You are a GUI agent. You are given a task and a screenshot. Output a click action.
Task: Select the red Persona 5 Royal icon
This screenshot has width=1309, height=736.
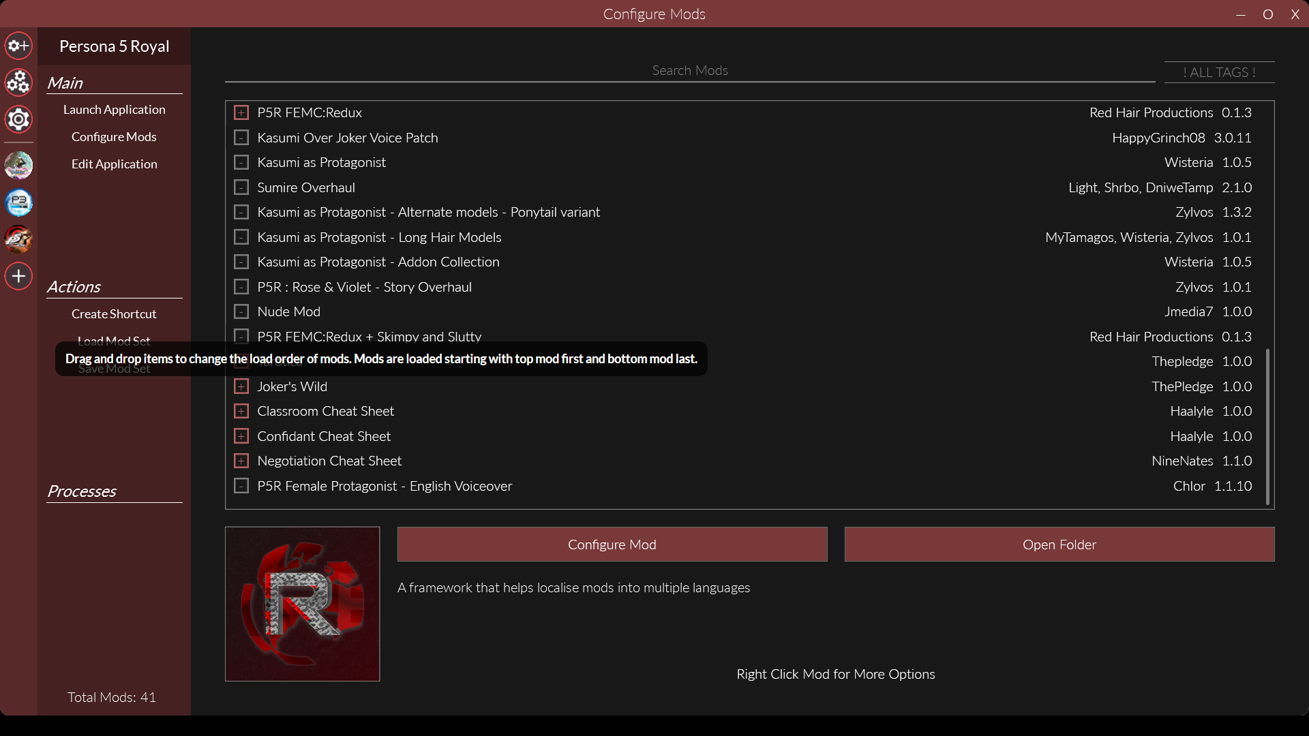point(18,239)
